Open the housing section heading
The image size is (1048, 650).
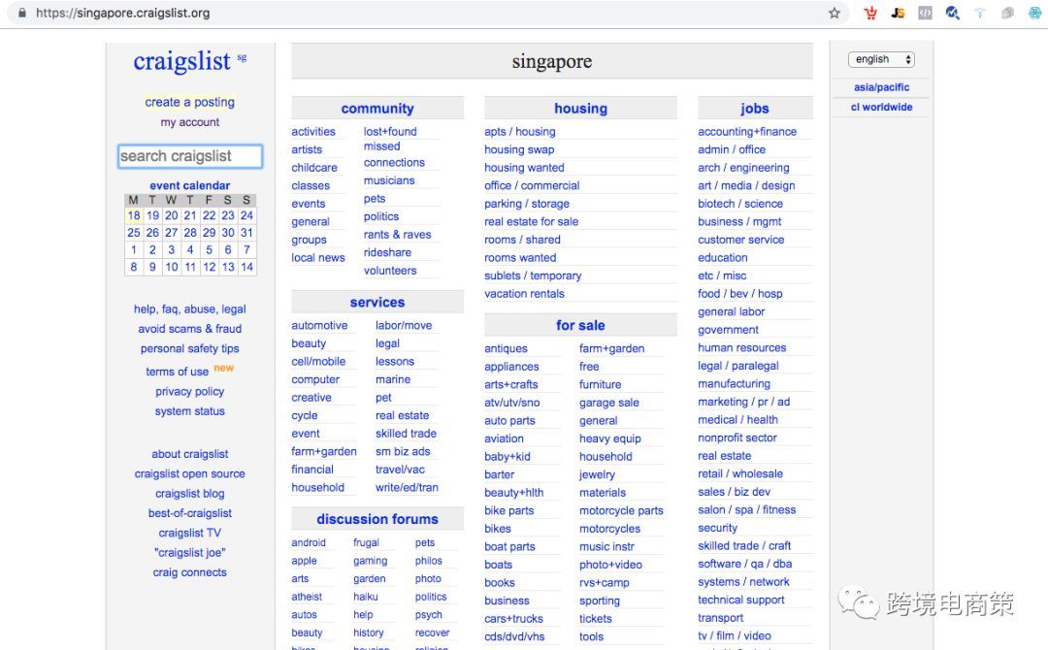[x=581, y=109]
